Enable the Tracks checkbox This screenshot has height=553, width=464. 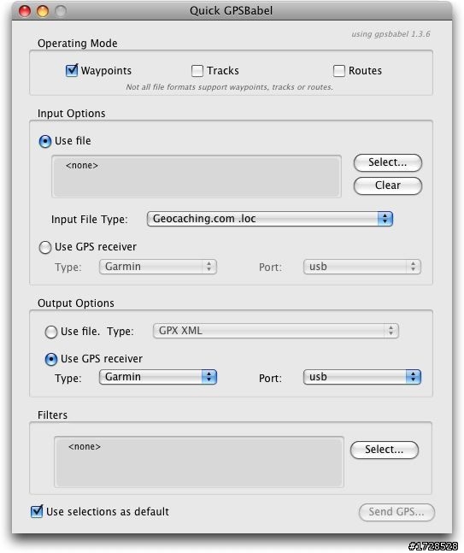point(197,71)
